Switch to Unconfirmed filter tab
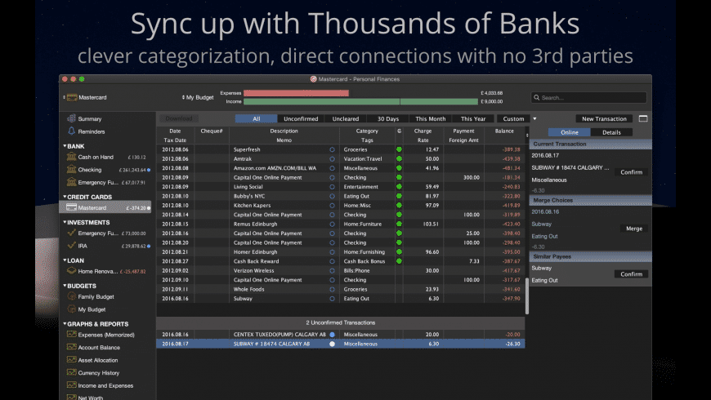The width and height of the screenshot is (711, 400). (x=301, y=118)
